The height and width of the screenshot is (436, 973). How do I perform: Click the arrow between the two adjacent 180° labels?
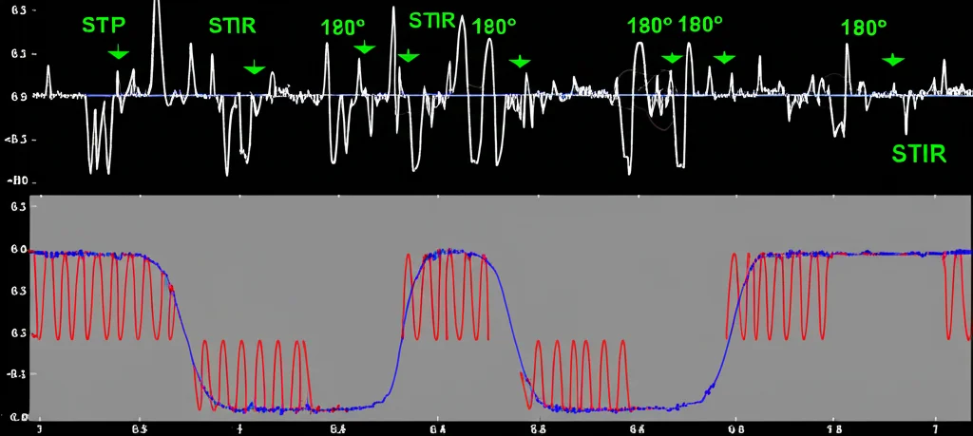[672, 58]
